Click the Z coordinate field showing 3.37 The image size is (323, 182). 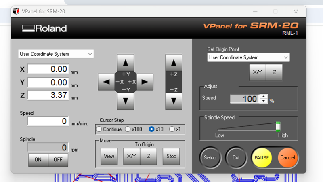[48, 95]
